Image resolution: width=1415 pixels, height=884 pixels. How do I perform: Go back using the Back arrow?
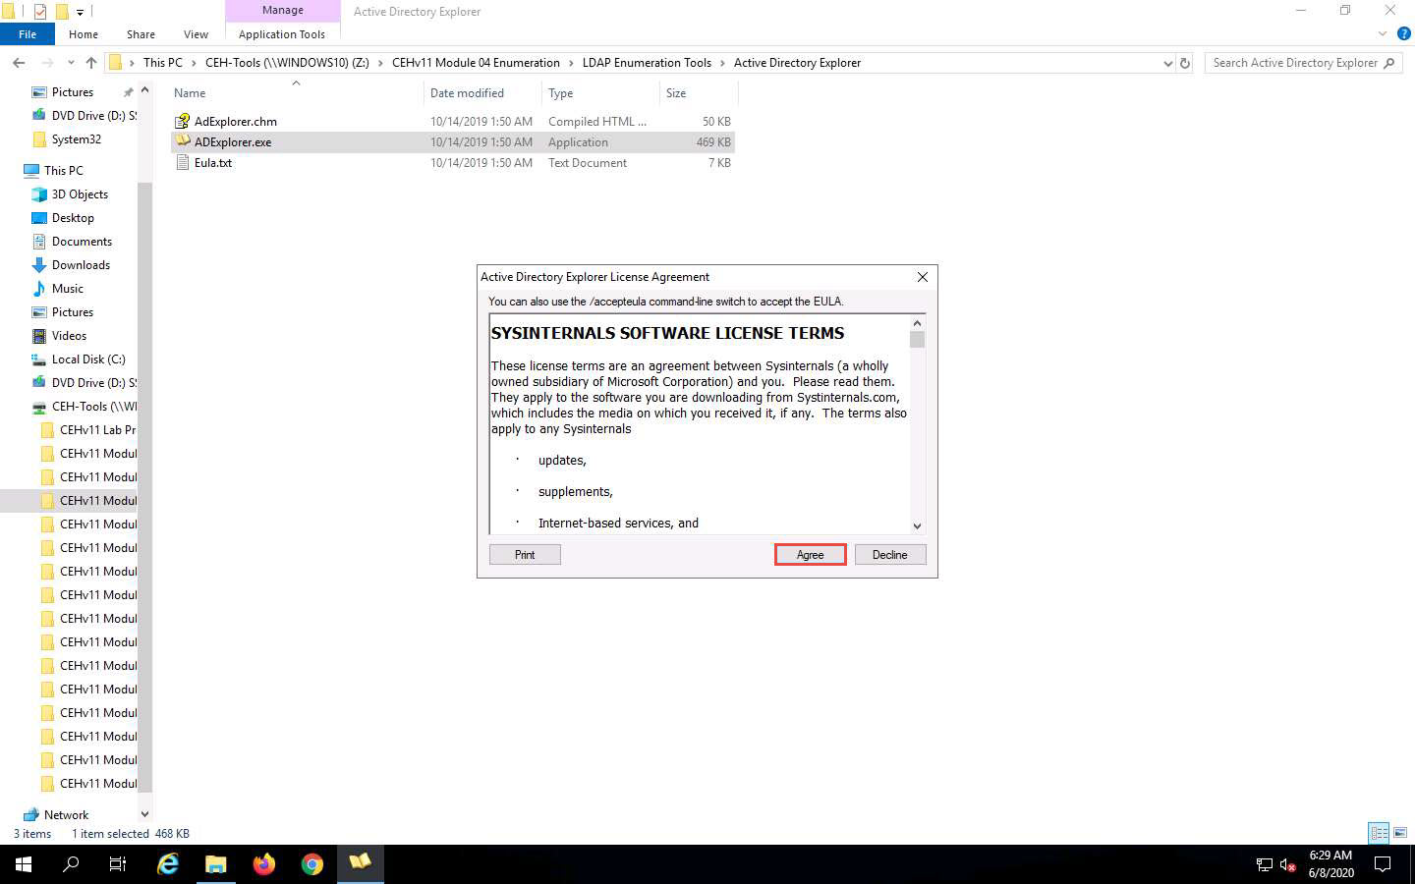pyautogui.click(x=19, y=63)
